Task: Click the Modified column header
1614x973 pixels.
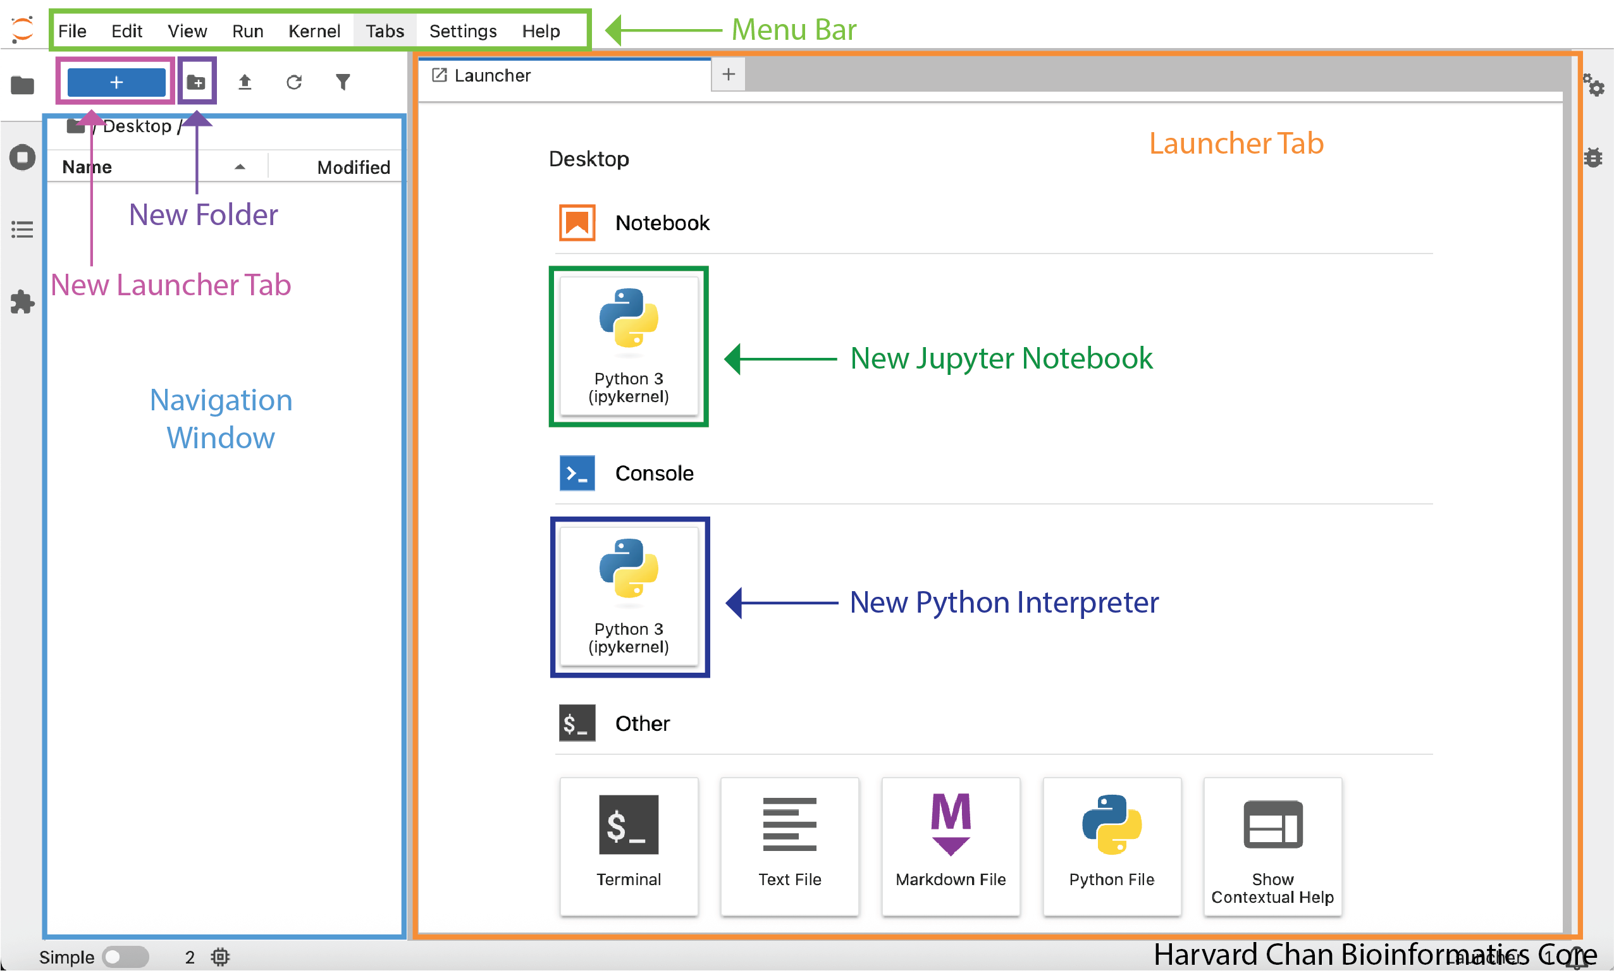Action: point(353,167)
